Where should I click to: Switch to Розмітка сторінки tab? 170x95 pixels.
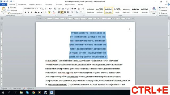35,5
